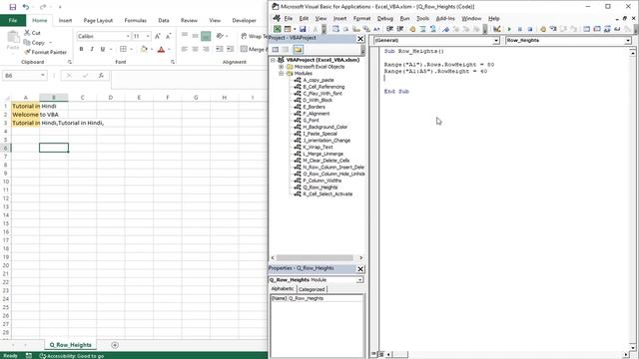
Task: Save the VBA project with the floppy disk icon
Action: click(x=303, y=29)
